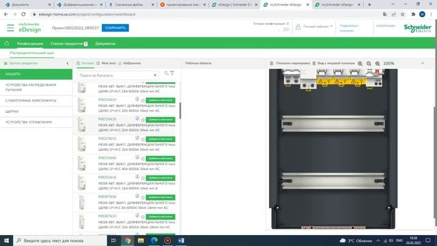Viewport: 437px width, 246px height.
Task: Open info for the 40A 30mA AC breaker
Action: (x=137, y=157)
